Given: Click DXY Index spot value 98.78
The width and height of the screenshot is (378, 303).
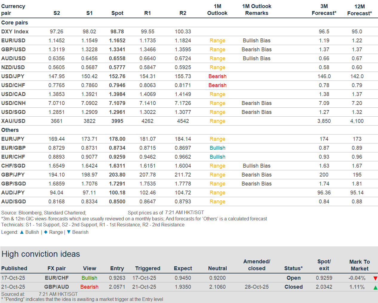Looking at the screenshot, I should click(117, 32).
